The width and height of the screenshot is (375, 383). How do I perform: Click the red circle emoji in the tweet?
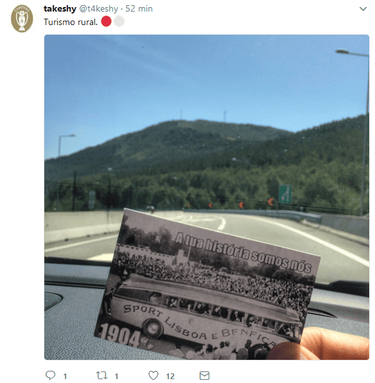pos(106,21)
